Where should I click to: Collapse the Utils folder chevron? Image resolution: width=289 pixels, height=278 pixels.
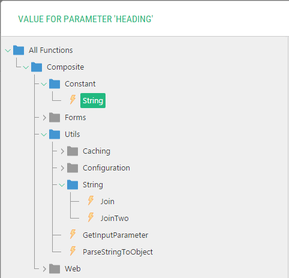[x=44, y=134]
